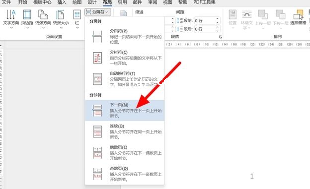Click the page number 1 on document
This screenshot has width=310, height=189.
click(x=252, y=176)
